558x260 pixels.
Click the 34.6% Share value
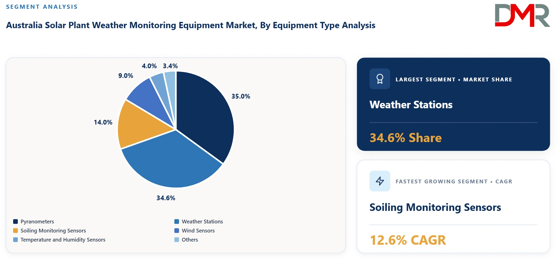[x=406, y=138]
